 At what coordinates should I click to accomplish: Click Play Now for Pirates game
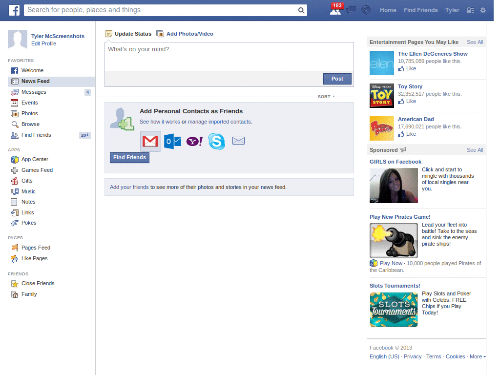[x=391, y=263]
